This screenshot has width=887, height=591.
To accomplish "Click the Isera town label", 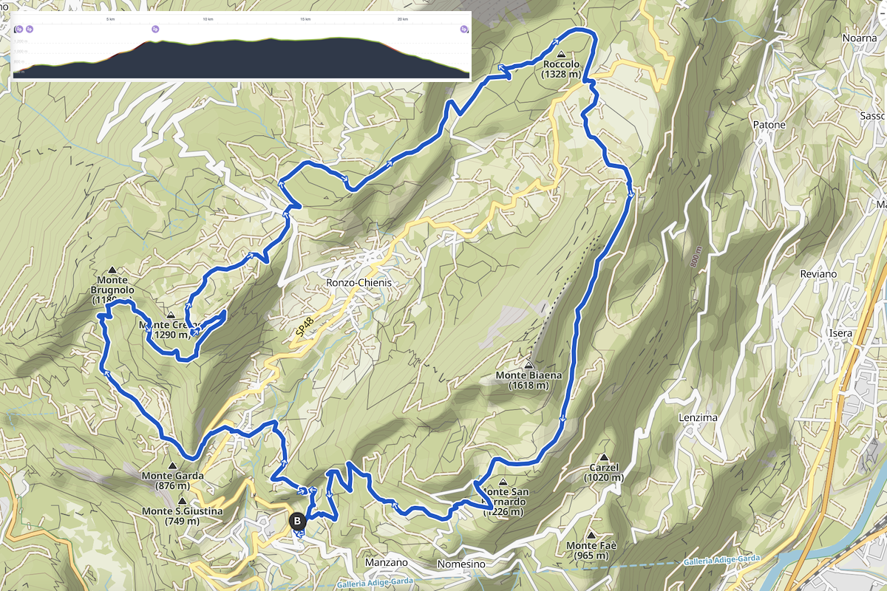I will [841, 333].
